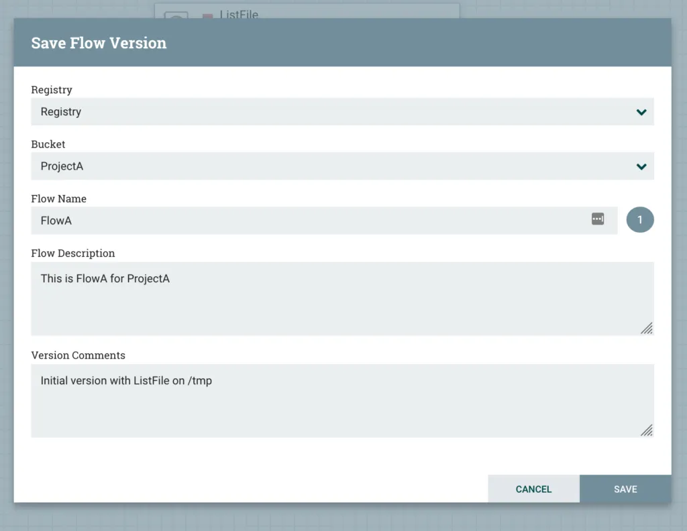Expand the Bucket dropdown chevron
Screen dimensions: 687x531
click(641, 166)
